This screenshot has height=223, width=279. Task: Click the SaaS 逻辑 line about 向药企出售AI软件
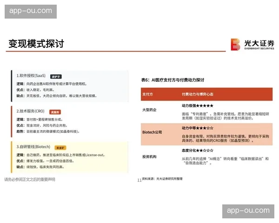point(52,84)
